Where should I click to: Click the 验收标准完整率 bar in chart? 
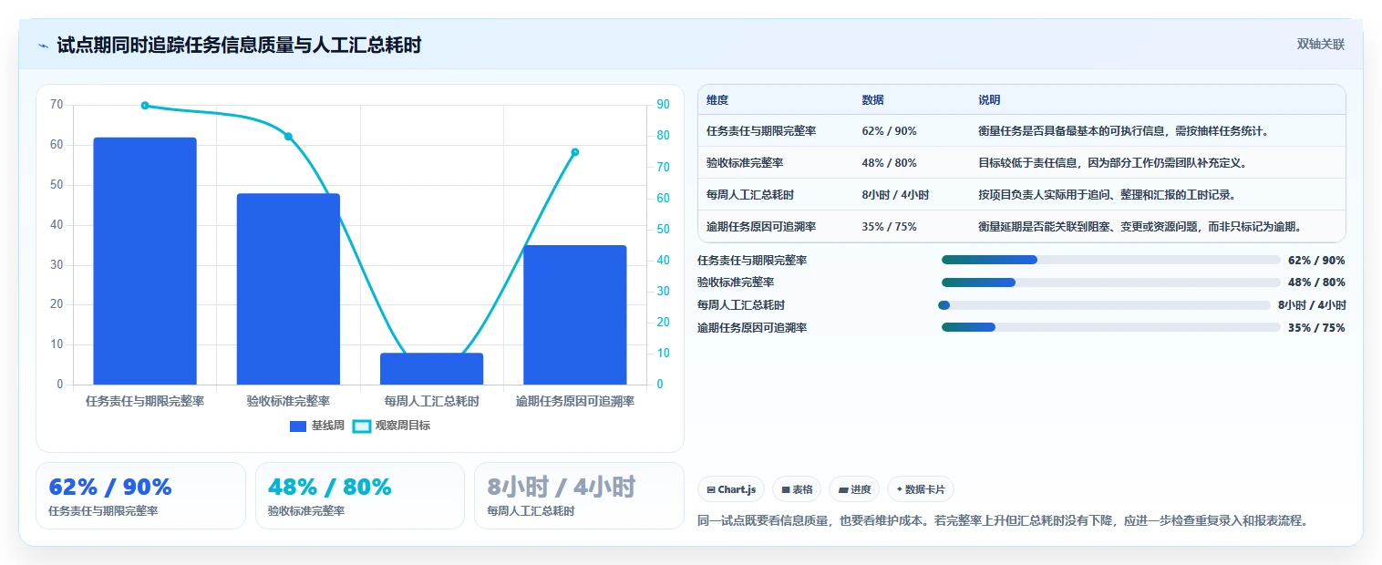pyautogui.click(x=288, y=289)
